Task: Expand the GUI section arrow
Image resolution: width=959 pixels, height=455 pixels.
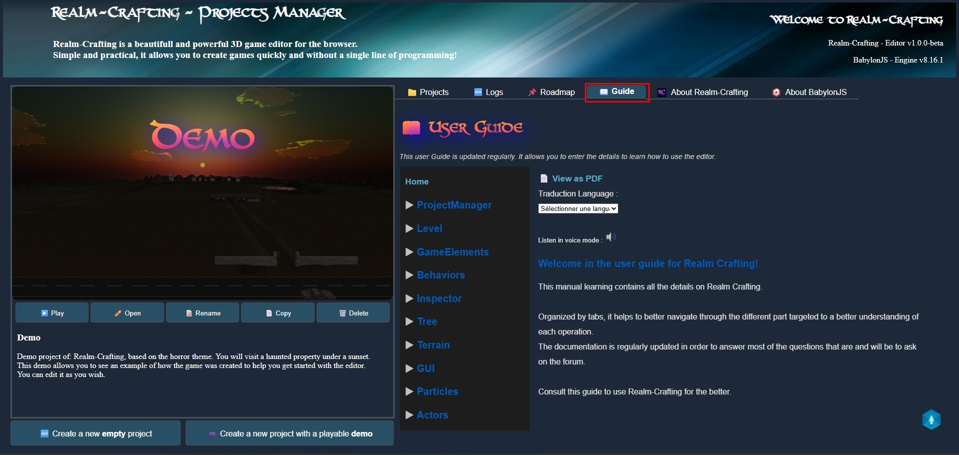Action: [409, 368]
